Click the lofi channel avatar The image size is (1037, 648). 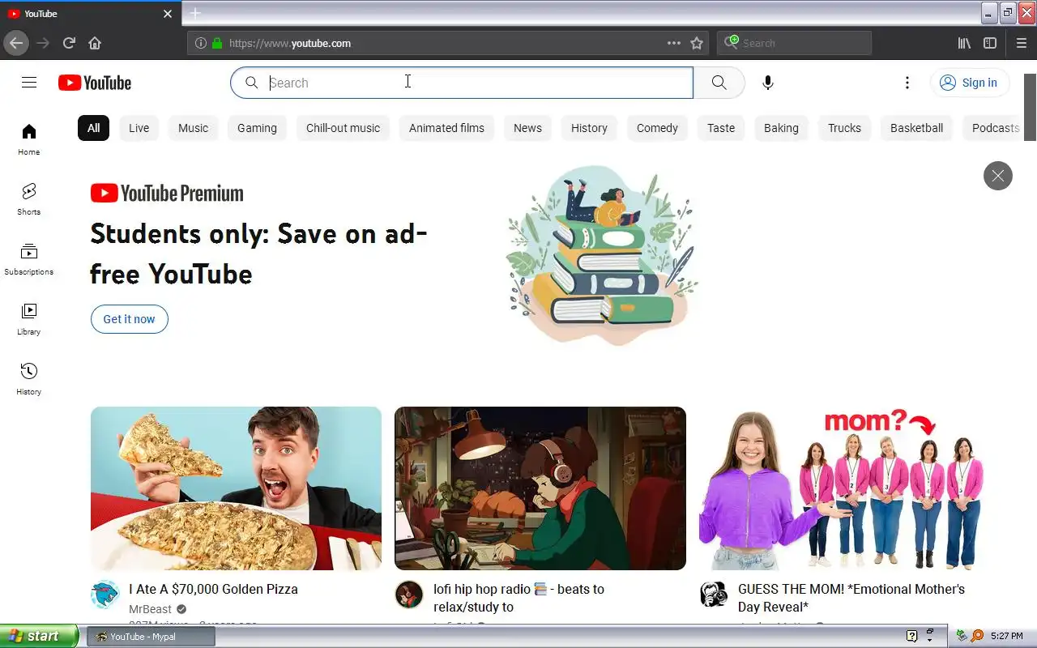click(409, 595)
